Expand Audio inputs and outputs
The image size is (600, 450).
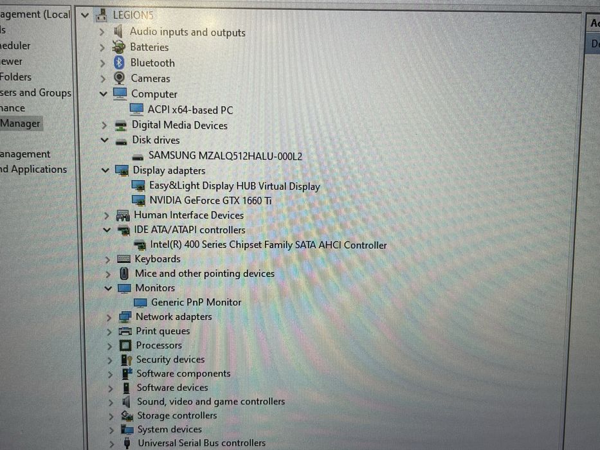click(x=102, y=32)
